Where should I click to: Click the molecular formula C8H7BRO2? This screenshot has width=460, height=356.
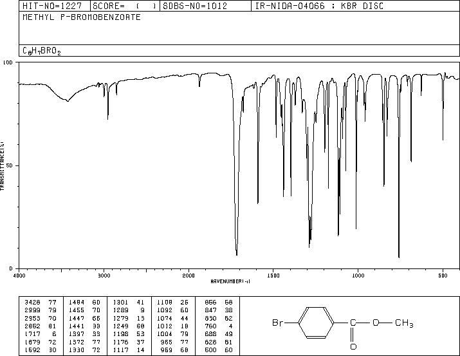pos(42,51)
